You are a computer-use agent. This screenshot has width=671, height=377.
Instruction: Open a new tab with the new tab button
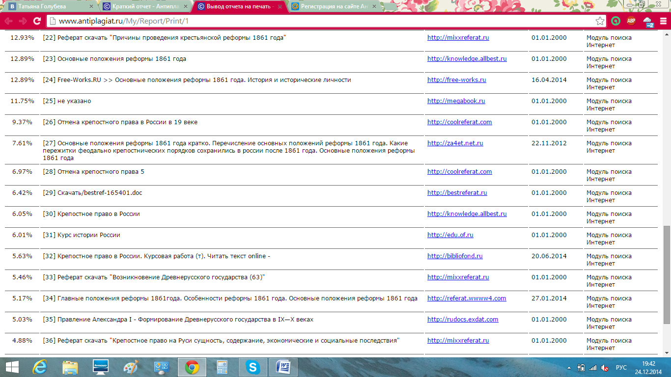coord(391,7)
